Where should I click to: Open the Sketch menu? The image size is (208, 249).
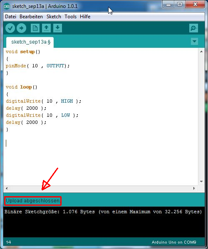click(x=54, y=17)
